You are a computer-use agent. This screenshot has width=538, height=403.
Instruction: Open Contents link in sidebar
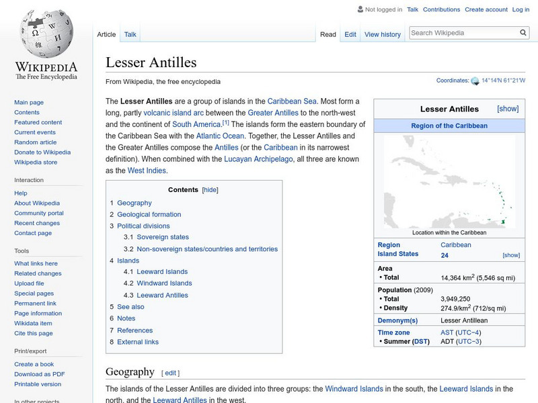click(x=27, y=112)
